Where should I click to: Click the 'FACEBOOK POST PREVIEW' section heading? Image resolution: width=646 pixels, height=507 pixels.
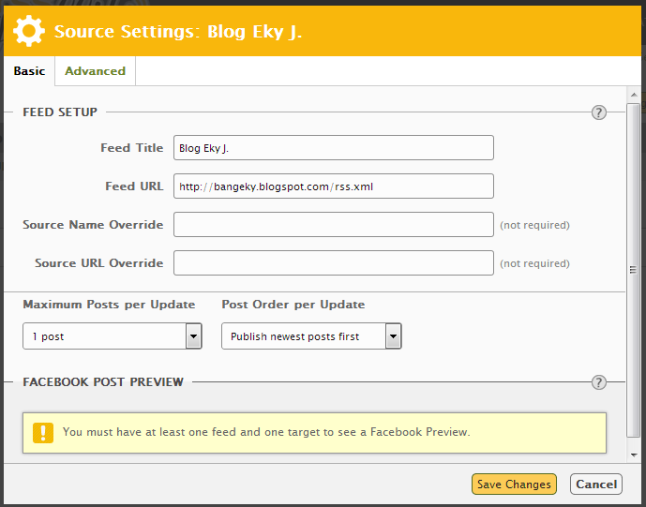click(103, 381)
